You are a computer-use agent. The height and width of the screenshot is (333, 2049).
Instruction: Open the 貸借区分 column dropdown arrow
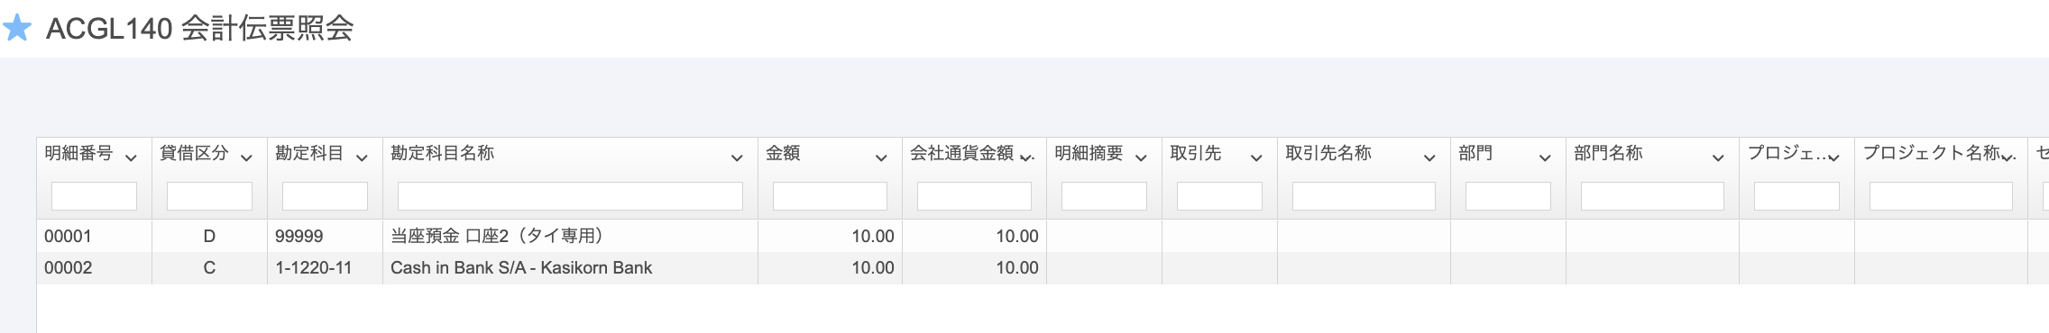coord(246,157)
